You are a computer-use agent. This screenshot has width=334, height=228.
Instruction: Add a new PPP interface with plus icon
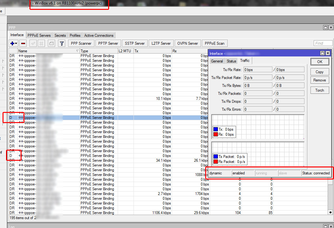click(12, 43)
